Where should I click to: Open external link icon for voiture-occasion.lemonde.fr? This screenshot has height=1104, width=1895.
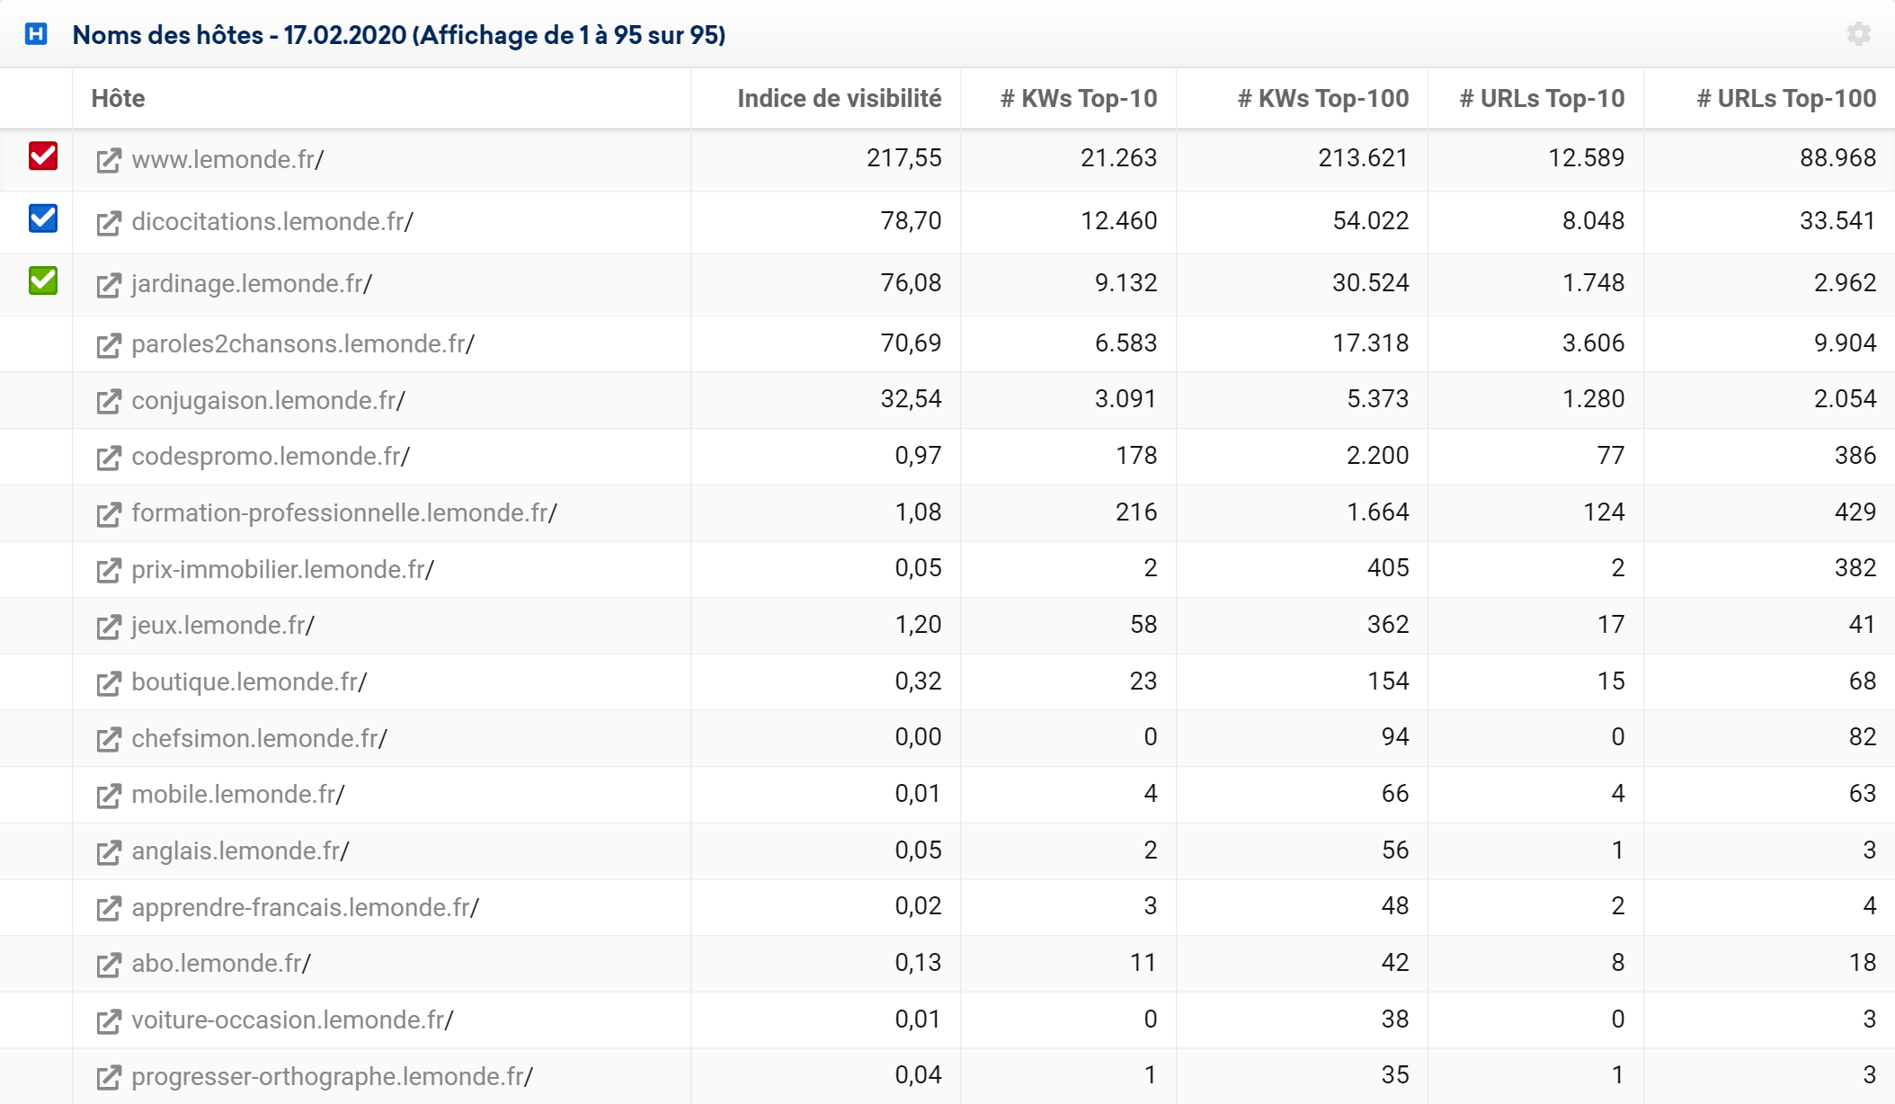click(x=109, y=1020)
